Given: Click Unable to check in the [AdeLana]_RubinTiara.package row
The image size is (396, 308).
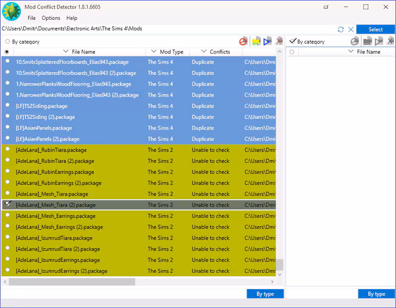Looking at the screenshot, I should coord(211,150).
